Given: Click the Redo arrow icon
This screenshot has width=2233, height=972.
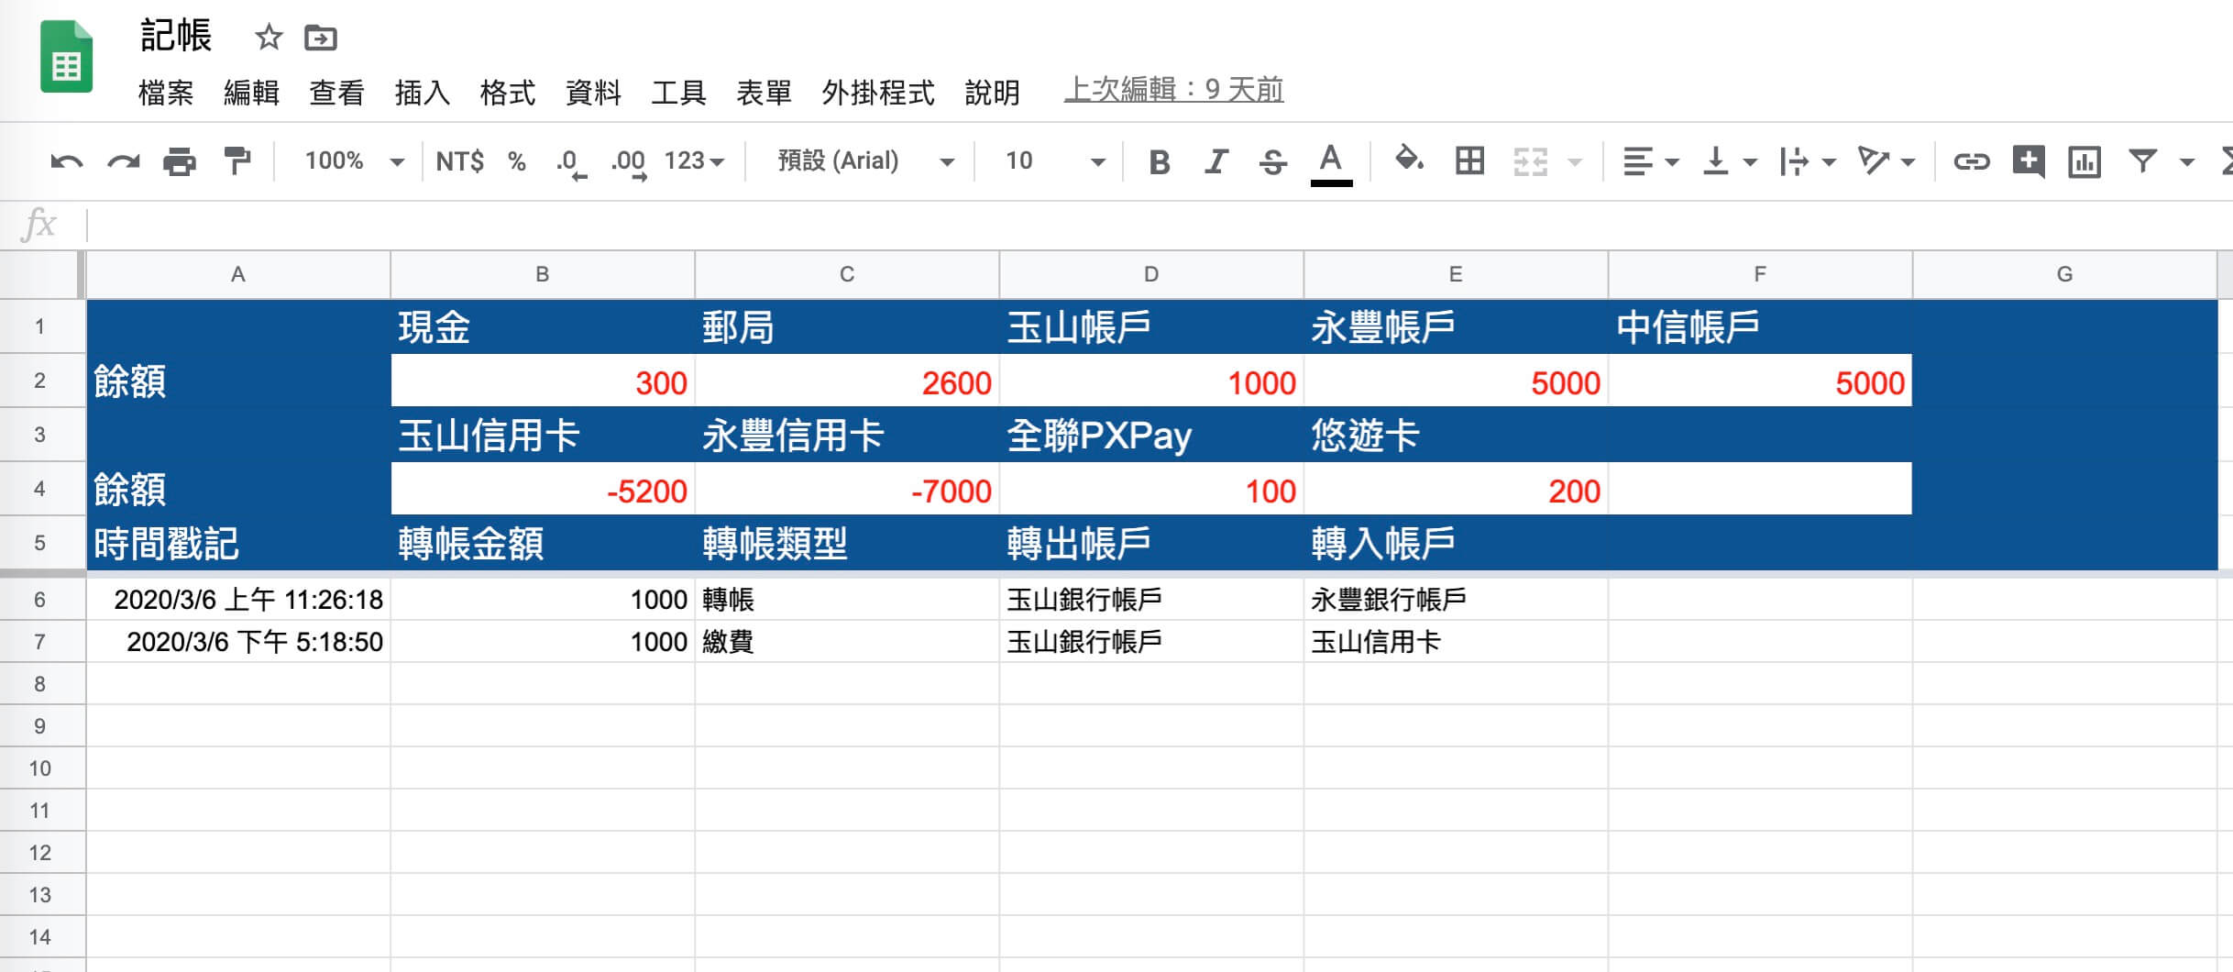Looking at the screenshot, I should [123, 162].
